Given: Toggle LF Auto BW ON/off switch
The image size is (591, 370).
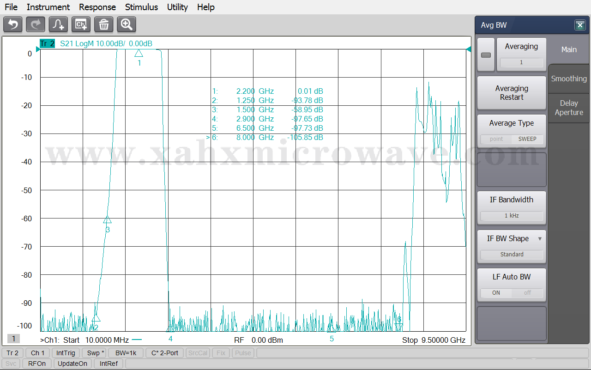Looking at the screenshot, I should (x=512, y=293).
